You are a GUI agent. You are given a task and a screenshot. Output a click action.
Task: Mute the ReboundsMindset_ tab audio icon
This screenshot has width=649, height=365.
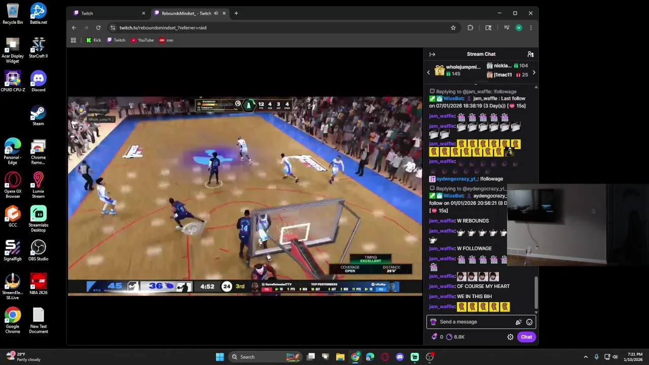(x=216, y=13)
